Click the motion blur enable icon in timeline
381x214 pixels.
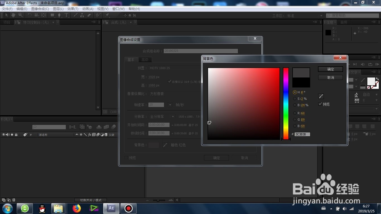[x=114, y=127]
